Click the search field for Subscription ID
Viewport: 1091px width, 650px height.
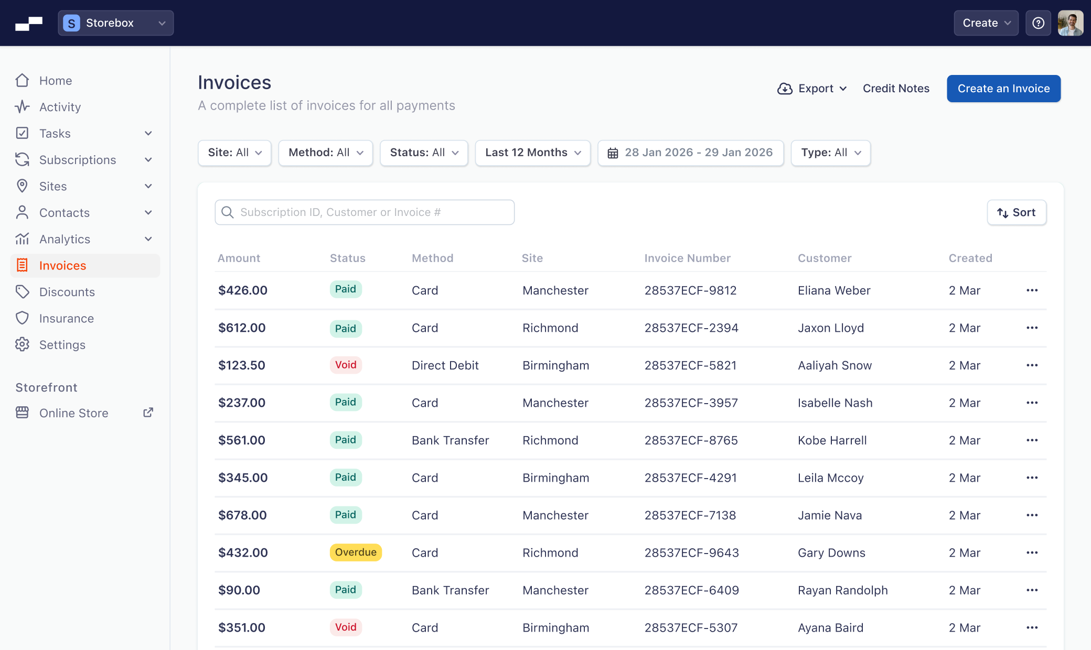coord(364,212)
